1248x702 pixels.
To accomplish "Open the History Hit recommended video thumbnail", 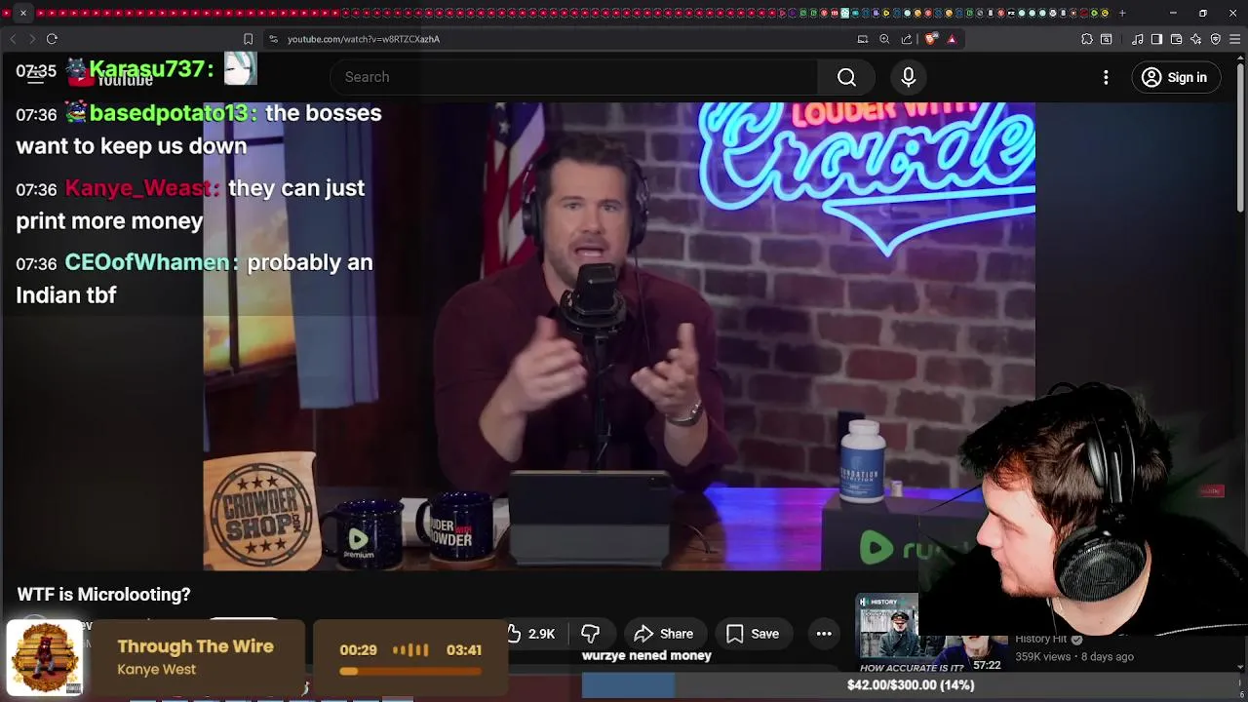I will 931,634.
